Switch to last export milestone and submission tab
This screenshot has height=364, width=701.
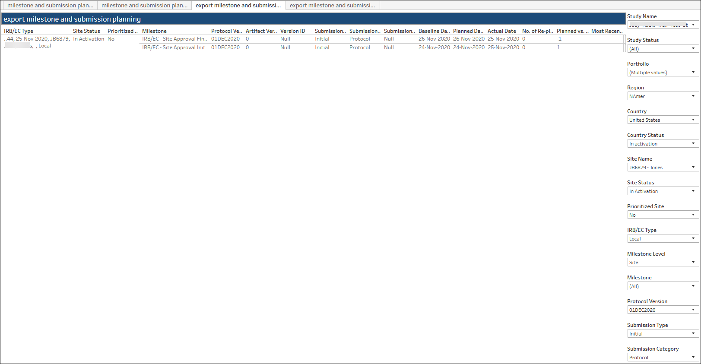click(333, 5)
